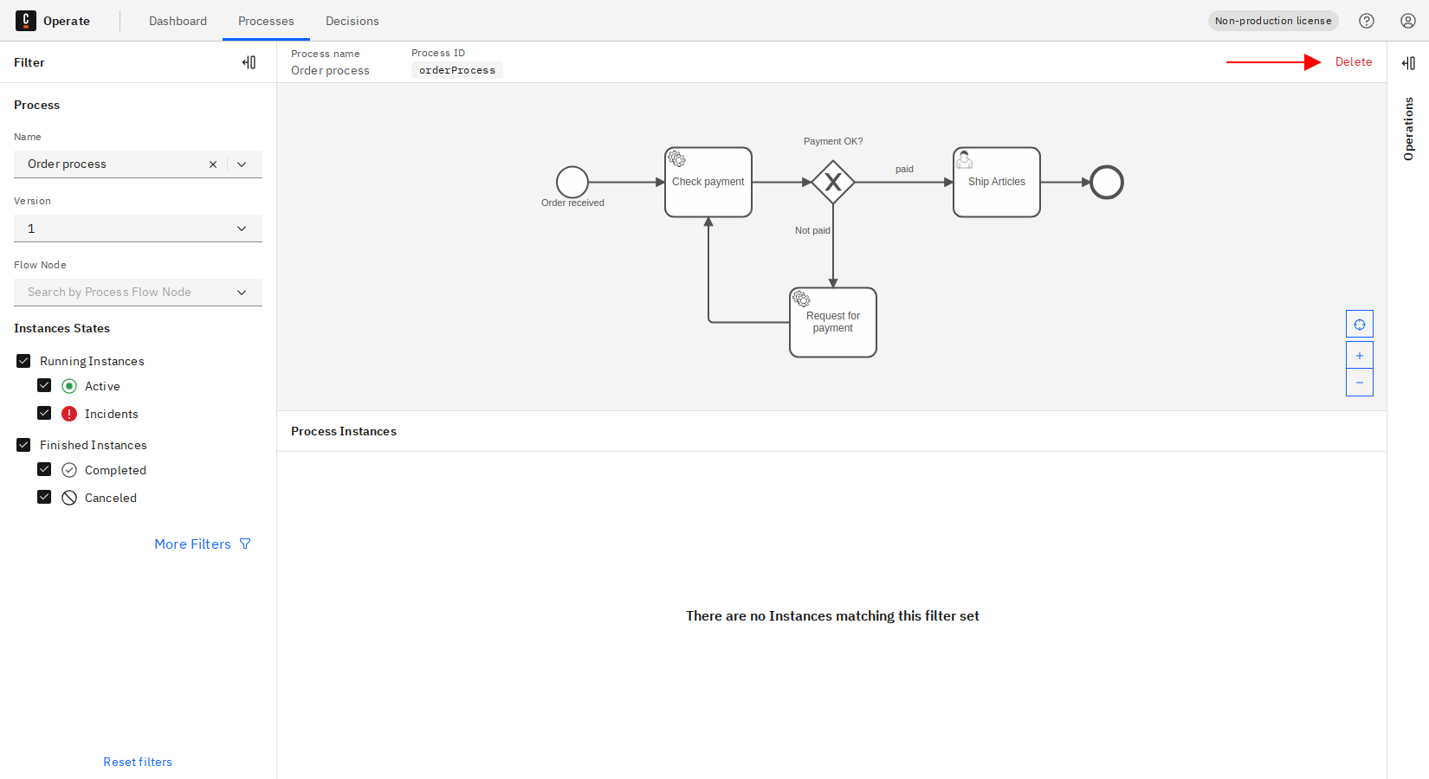Open the user profile menu
The image size is (1429, 779).
[x=1408, y=21]
